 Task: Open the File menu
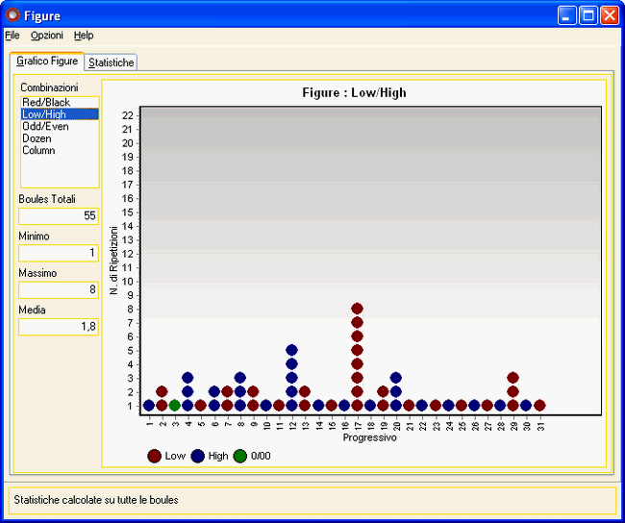coord(12,36)
